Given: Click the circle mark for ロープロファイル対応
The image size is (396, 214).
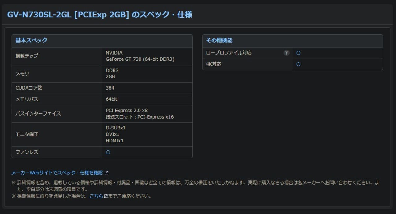Looking at the screenshot, I should (299, 53).
